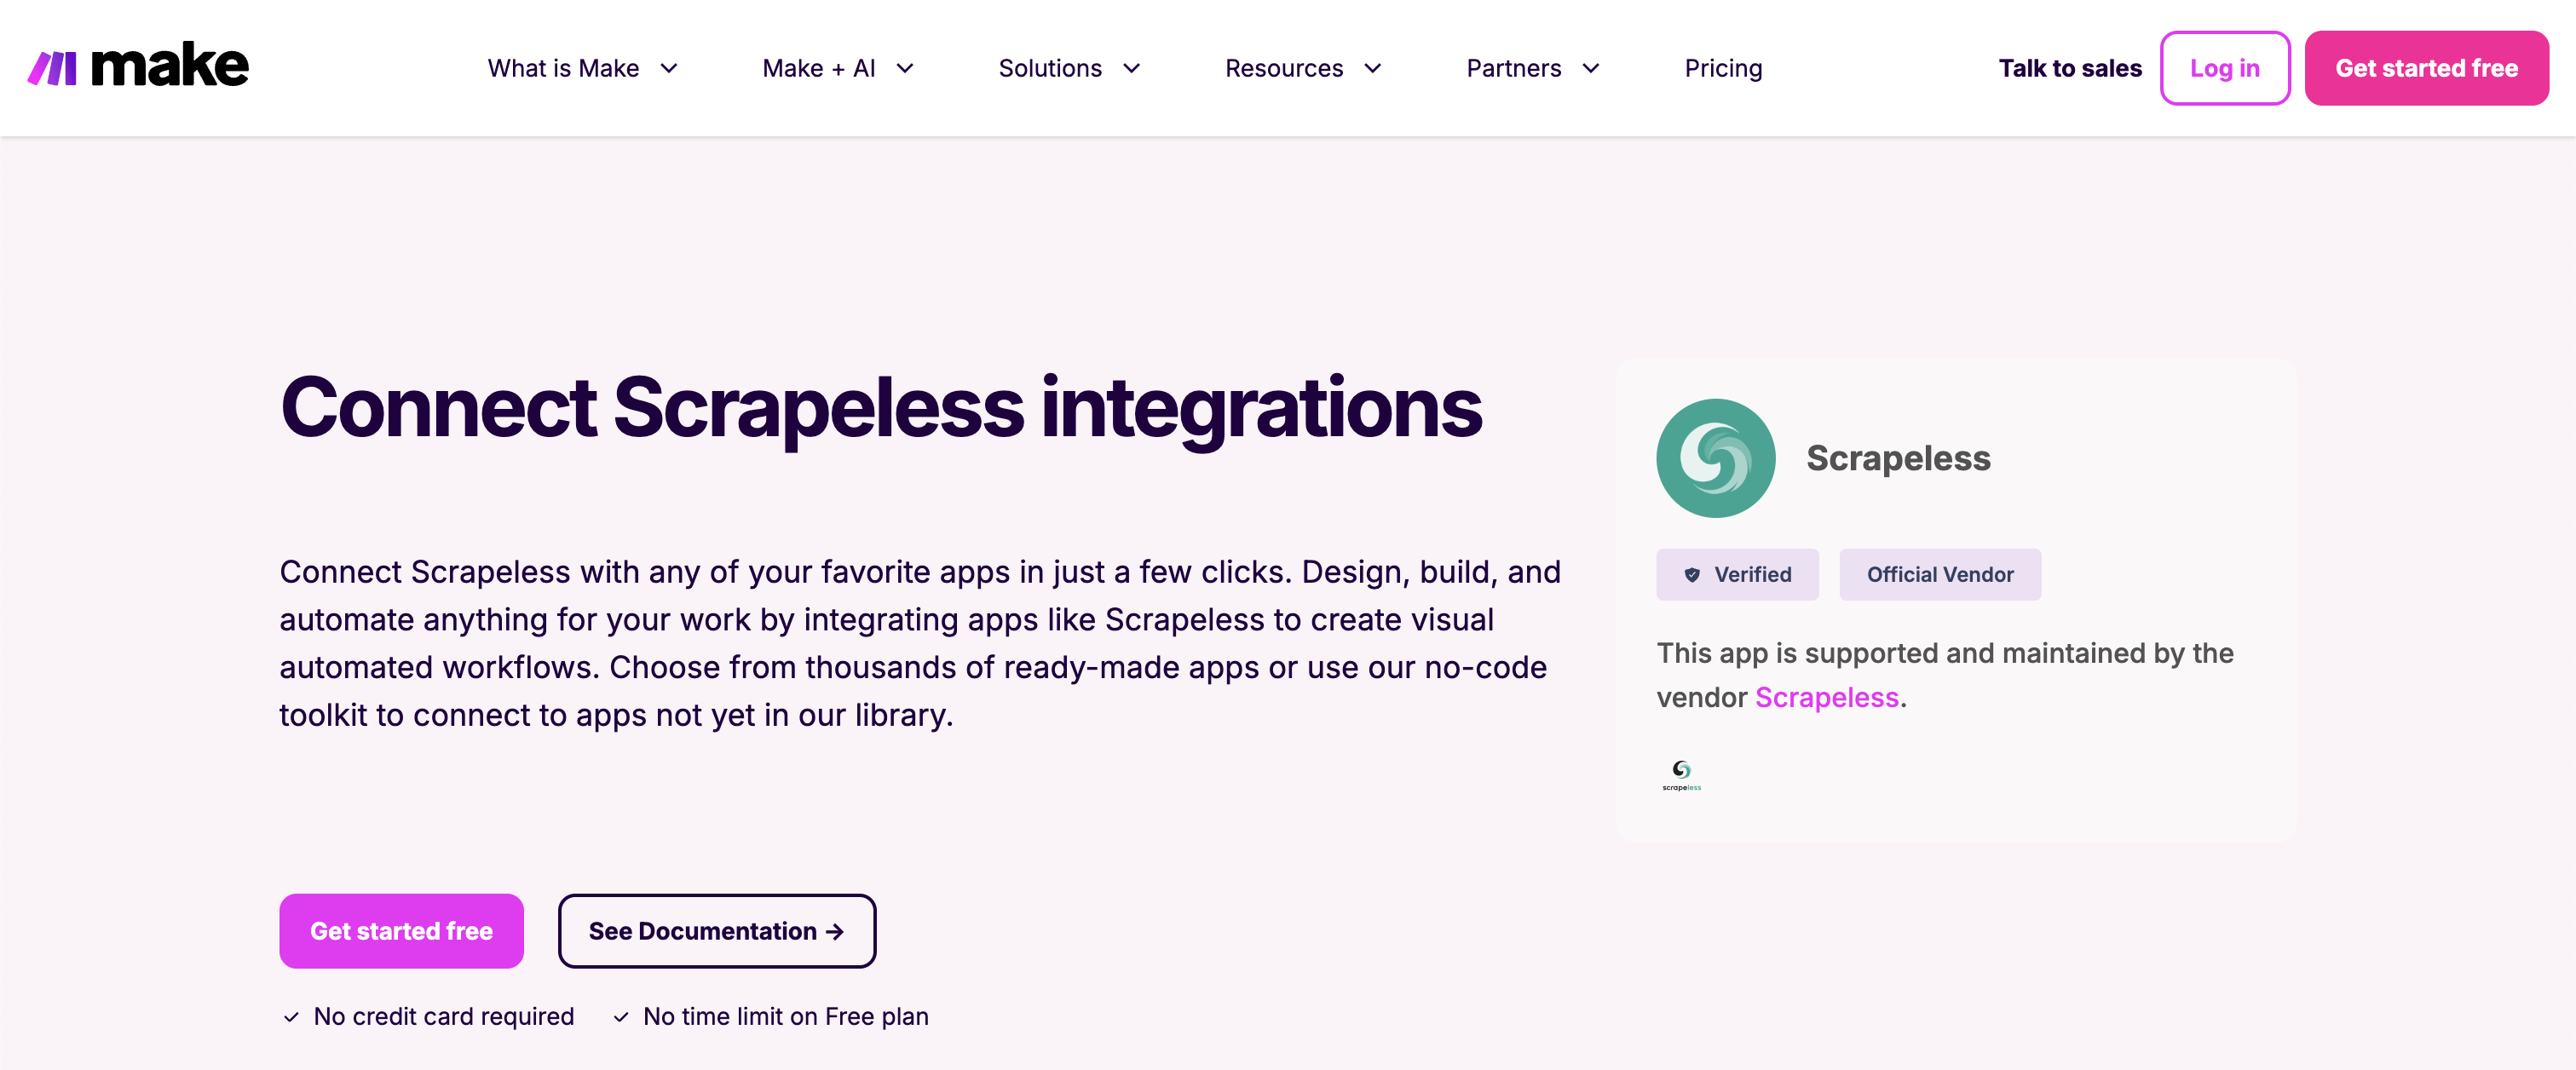2576x1070 pixels.
Task: Click the Verified shield icon
Action: tap(1692, 575)
